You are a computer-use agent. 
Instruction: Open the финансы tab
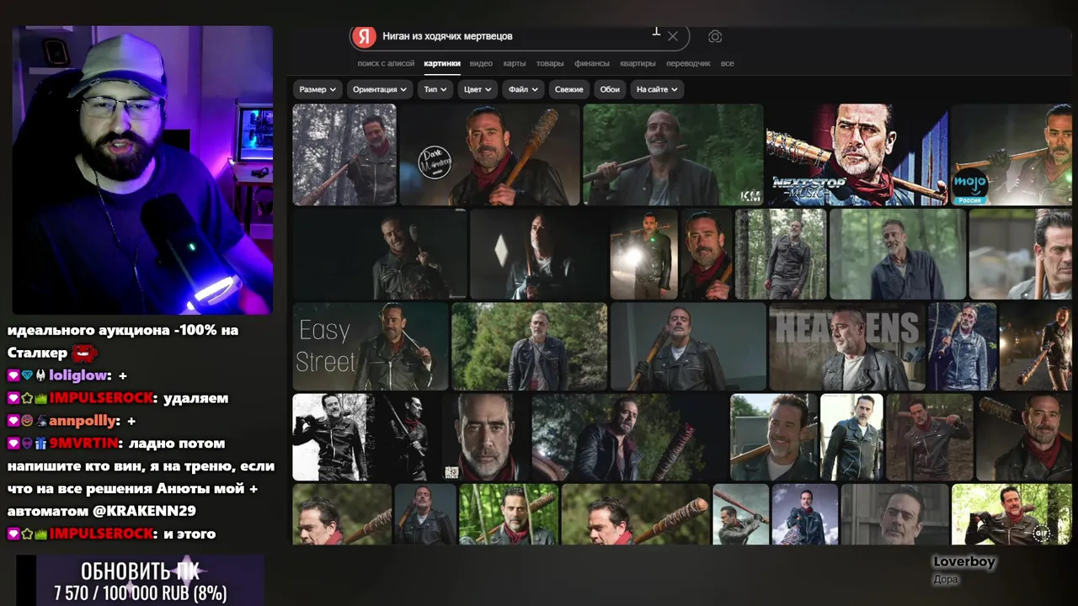[592, 63]
